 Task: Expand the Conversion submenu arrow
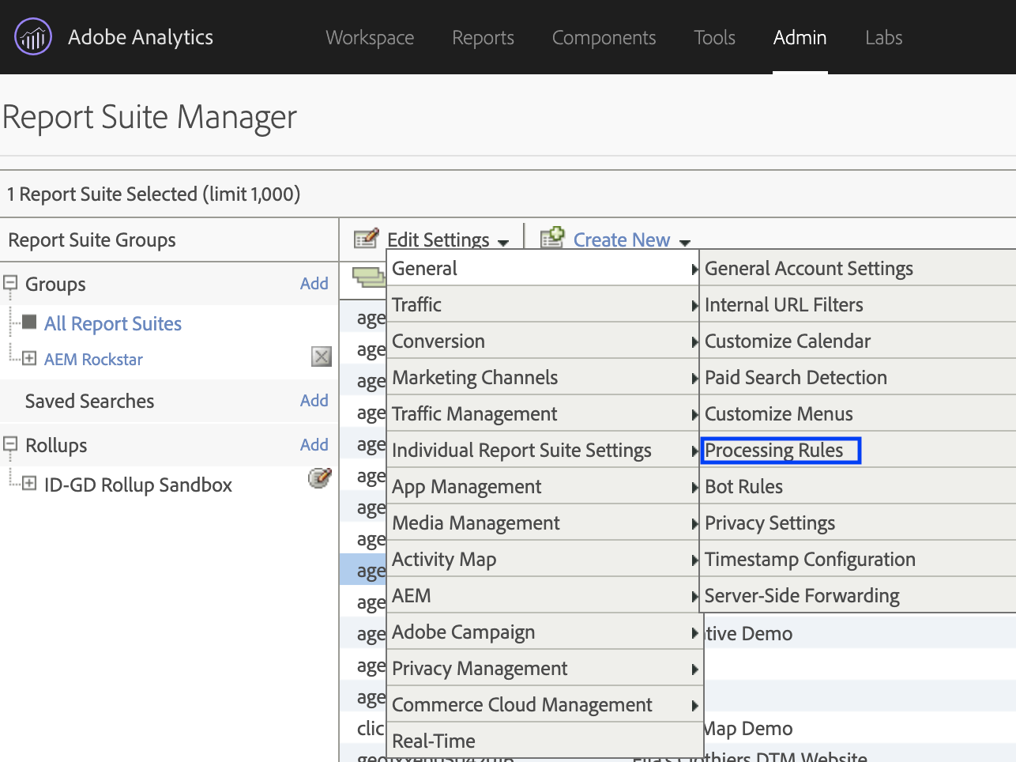click(695, 341)
